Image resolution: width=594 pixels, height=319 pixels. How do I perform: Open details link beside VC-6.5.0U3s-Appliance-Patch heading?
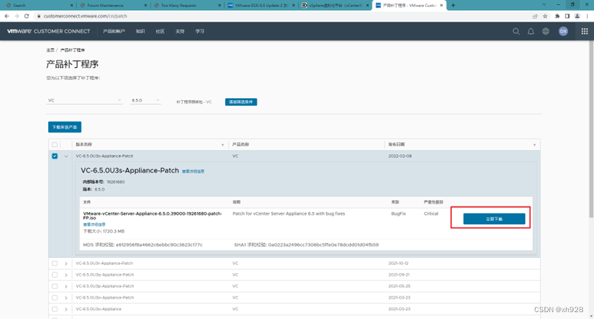coord(193,172)
